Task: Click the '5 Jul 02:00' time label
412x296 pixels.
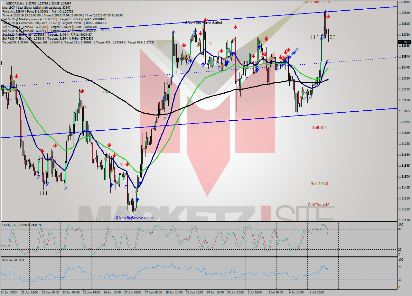Action: 318,292
